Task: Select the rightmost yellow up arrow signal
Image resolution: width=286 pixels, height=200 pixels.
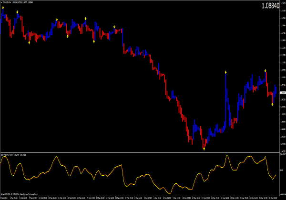Action: [273, 104]
